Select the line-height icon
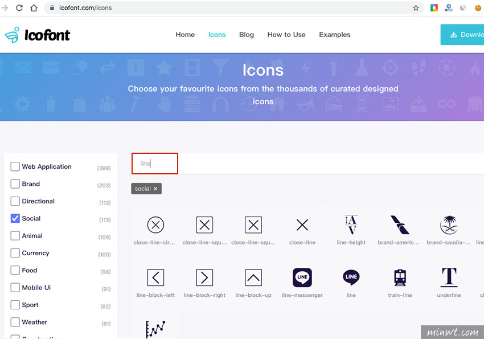484x339 pixels. click(x=351, y=224)
